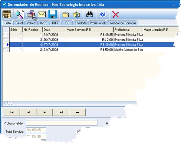
Task: Click the Total Serviço field showing R$ 150,95
Action: 36,130
